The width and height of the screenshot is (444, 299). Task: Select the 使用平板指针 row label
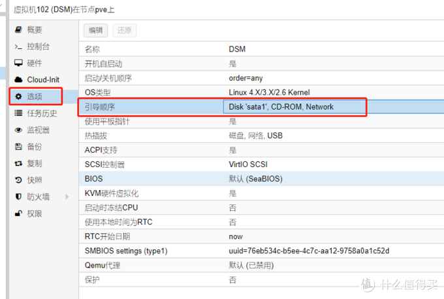107,121
